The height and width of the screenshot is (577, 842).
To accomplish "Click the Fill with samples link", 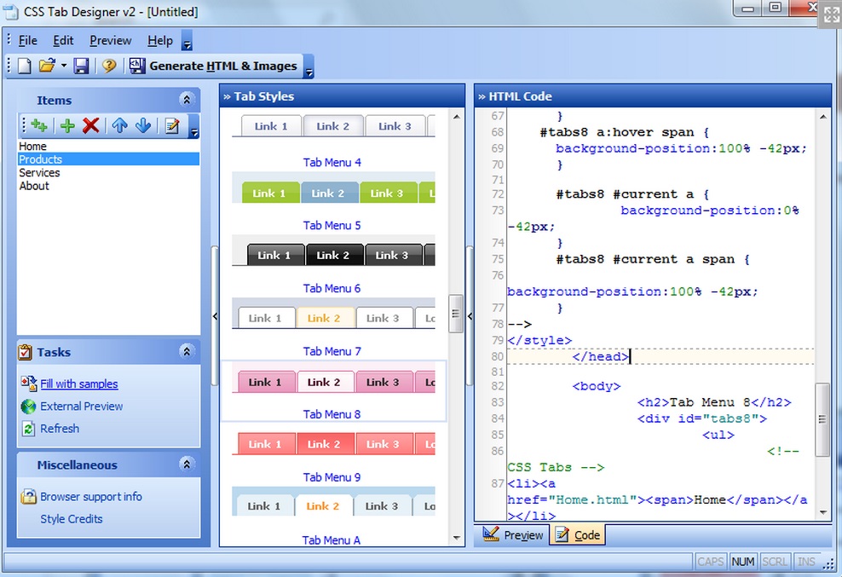I will pos(79,384).
